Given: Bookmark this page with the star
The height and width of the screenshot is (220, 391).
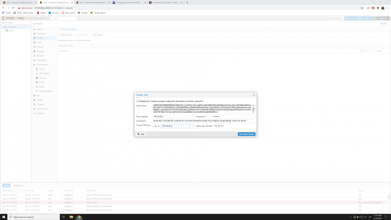Looking at the screenshot, I should click(362, 8).
